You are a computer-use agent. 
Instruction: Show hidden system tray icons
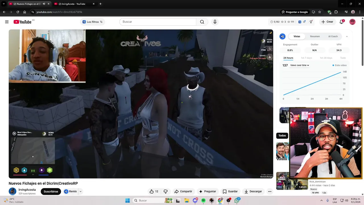pos(322,200)
